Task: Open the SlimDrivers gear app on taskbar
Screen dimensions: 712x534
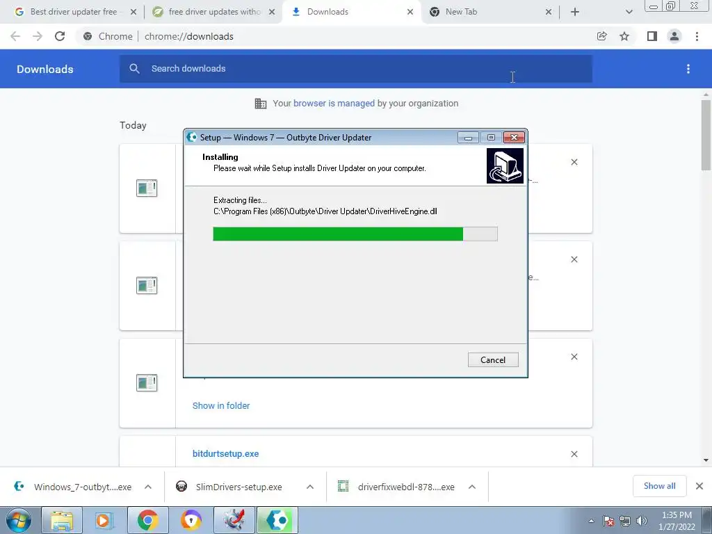Action: (234, 520)
